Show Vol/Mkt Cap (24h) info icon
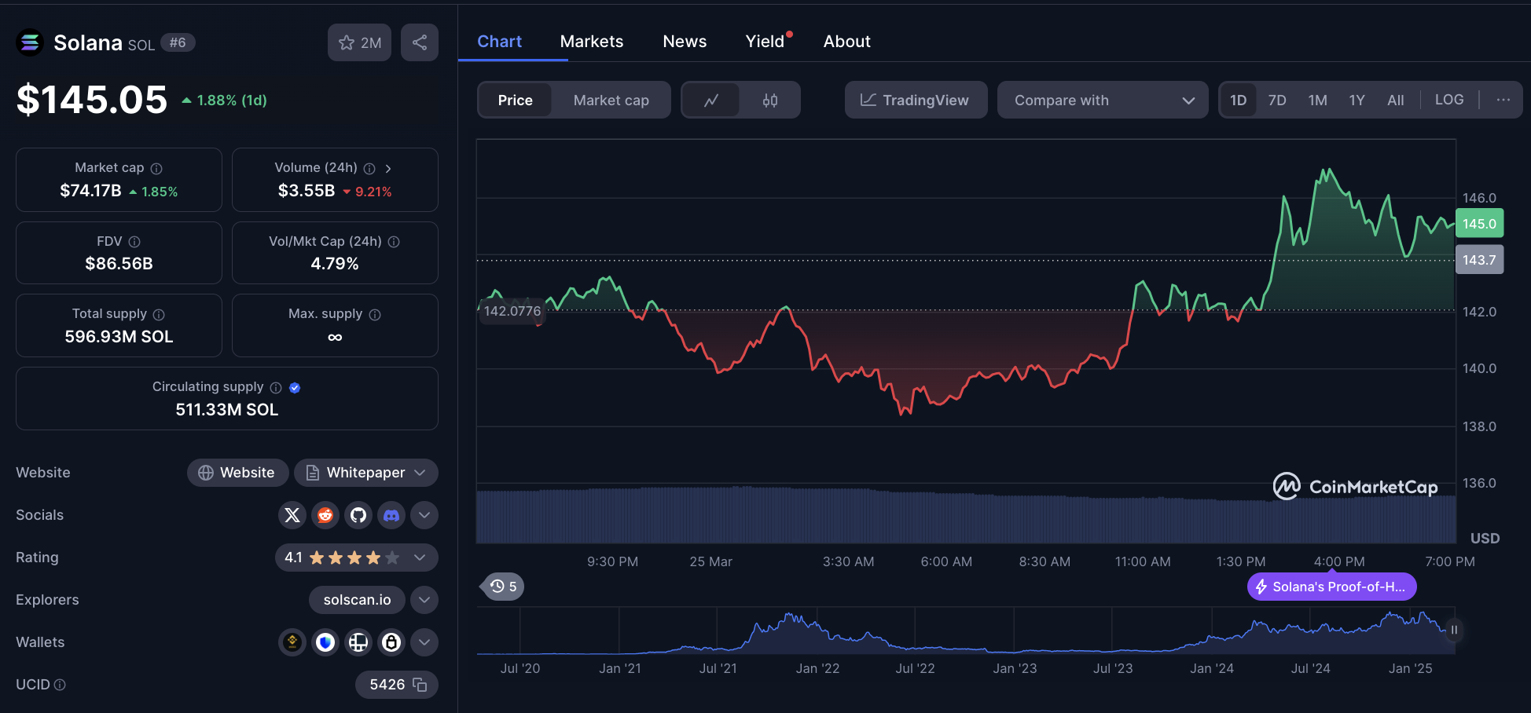Image resolution: width=1531 pixels, height=713 pixels. click(394, 242)
